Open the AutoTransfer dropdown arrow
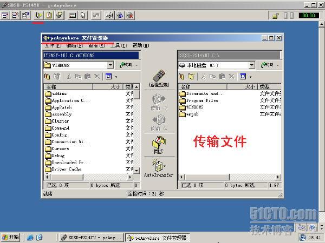Viewport: 325px width, 243px height. 165,166
